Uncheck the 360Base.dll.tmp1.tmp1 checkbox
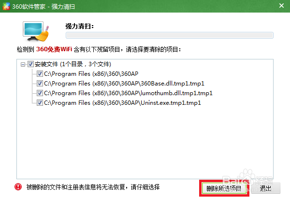The image size is (290, 200). pos(40,84)
